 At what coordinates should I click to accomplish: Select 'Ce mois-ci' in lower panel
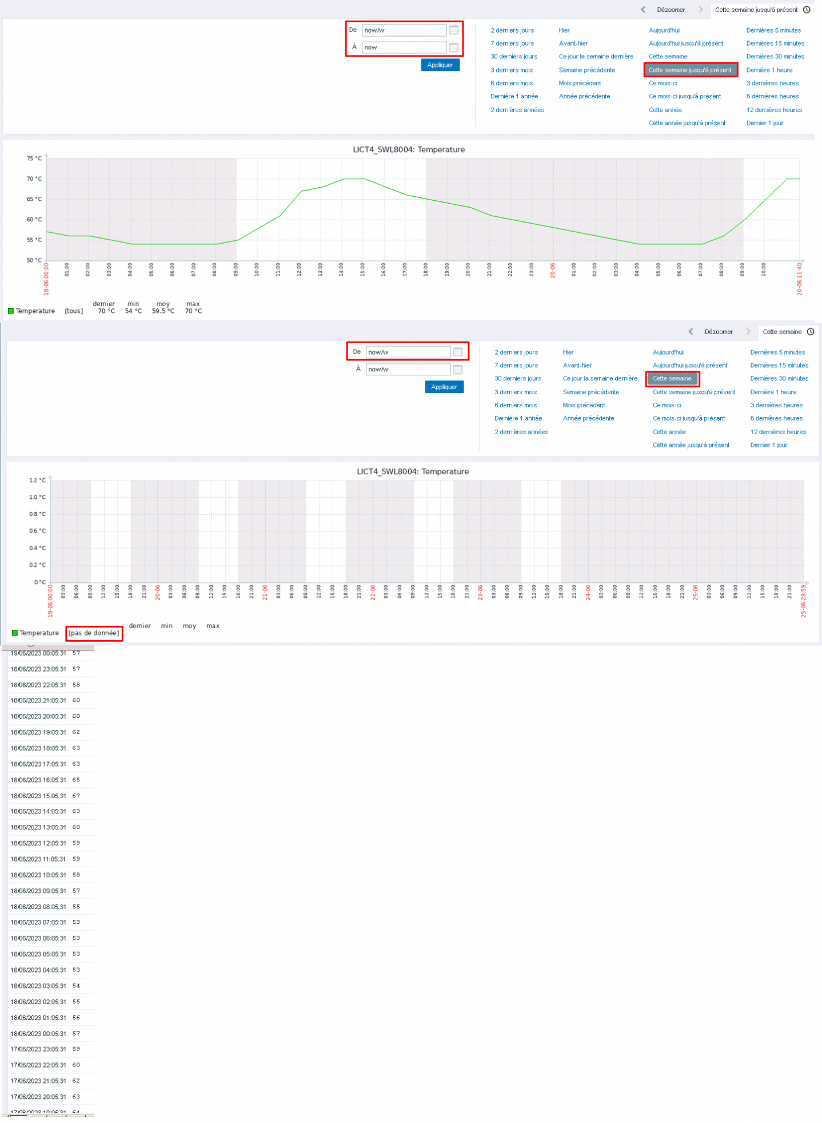667,406
